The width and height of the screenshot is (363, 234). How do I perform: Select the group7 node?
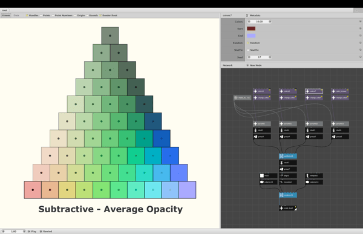pos(288,169)
